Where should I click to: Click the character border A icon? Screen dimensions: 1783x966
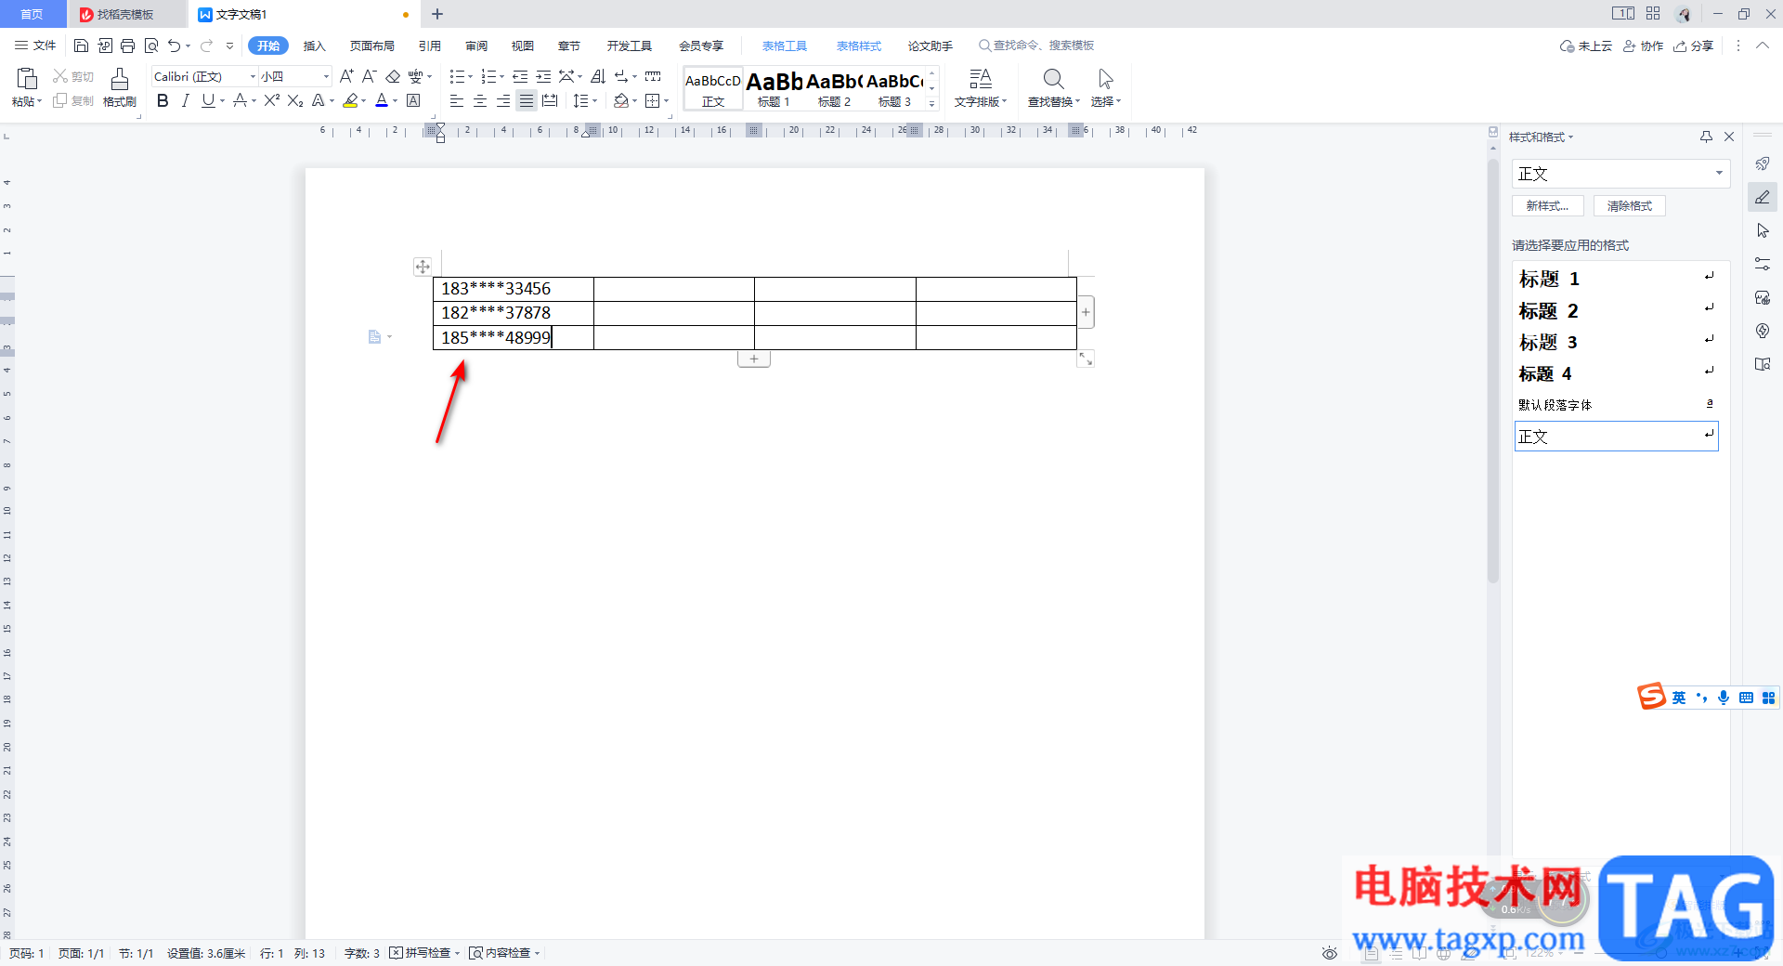click(x=413, y=100)
